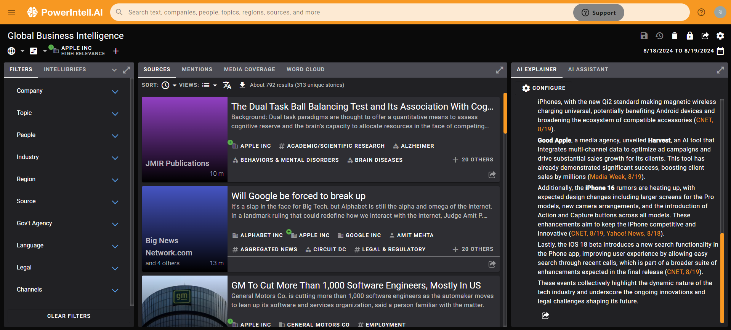731x330 pixels.
Task: Open the date range calendar picker
Action: click(x=720, y=51)
